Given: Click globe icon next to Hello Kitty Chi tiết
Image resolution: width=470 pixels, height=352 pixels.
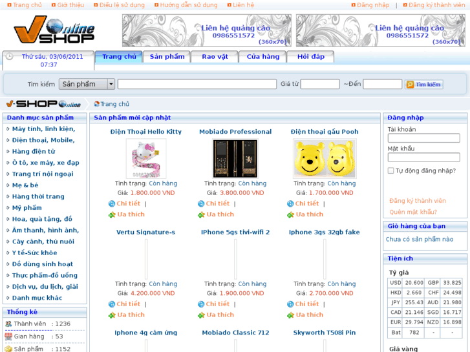Looking at the screenshot, I should 111,203.
